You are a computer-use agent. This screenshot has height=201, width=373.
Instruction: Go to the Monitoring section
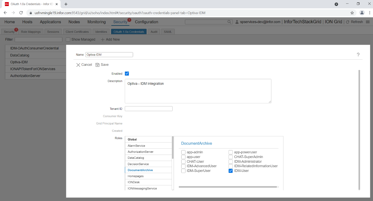pyautogui.click(x=96, y=22)
